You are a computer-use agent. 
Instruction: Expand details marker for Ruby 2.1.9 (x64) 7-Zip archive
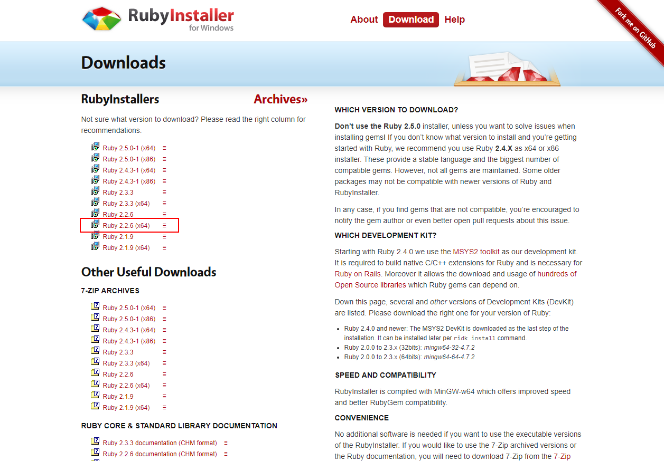164,408
